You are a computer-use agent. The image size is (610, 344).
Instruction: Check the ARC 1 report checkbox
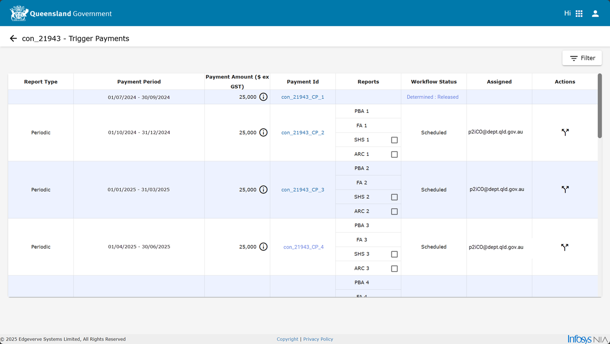394,154
